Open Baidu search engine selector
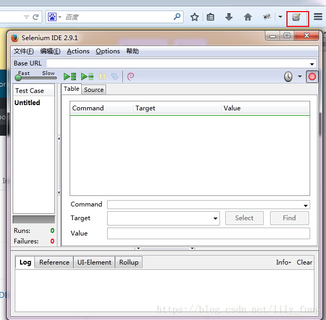The width and height of the screenshot is (326, 320). [x=55, y=17]
